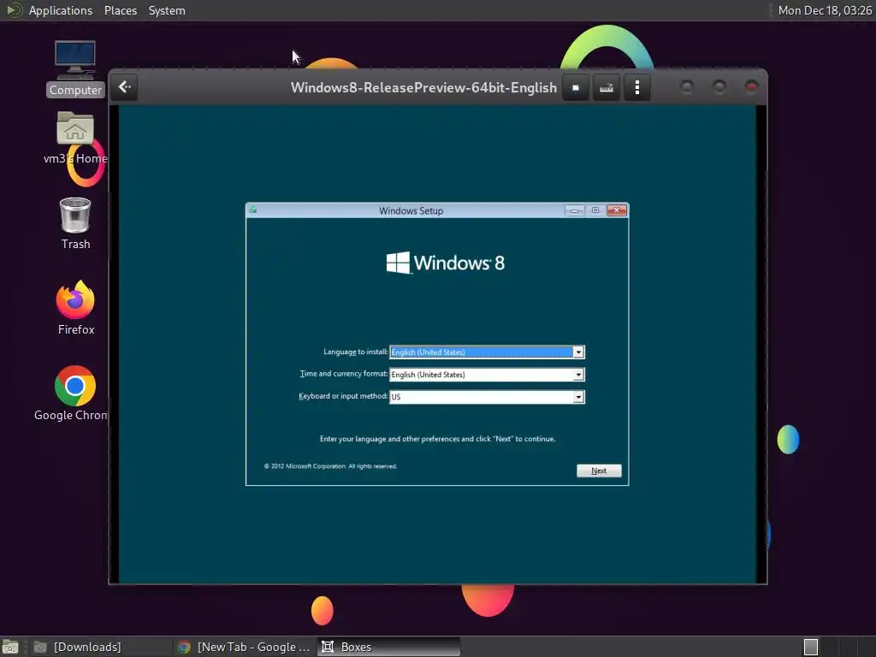The width and height of the screenshot is (876, 657).
Task: Open the three-dot menu in Boxes header
Action: (636, 88)
